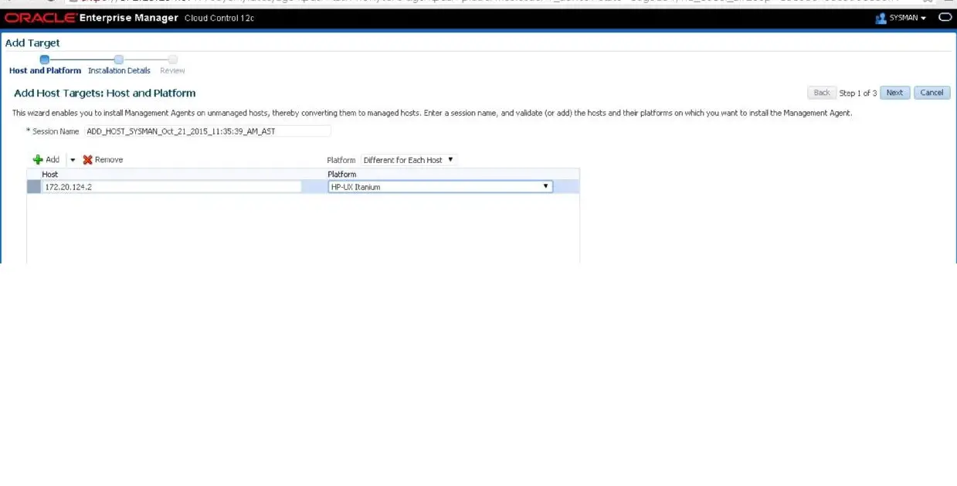Image resolution: width=957 pixels, height=486 pixels.
Task: Click the Host field containing 172.20.124.2
Action: pyautogui.click(x=171, y=186)
